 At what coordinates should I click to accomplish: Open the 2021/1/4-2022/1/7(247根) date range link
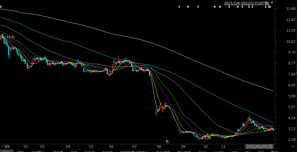[247, 3]
